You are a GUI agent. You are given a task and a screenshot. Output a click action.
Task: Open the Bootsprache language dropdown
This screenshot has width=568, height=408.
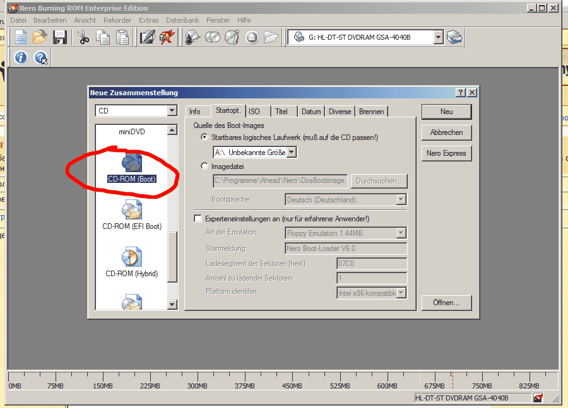click(x=401, y=199)
